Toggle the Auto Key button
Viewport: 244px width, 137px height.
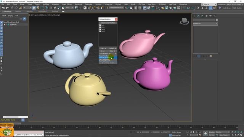212,132
